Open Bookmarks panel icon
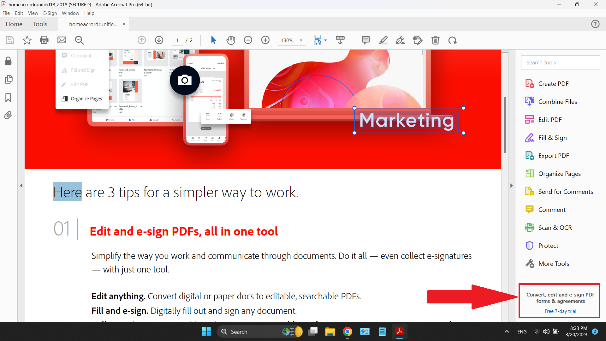The height and width of the screenshot is (341, 606). pyautogui.click(x=9, y=98)
